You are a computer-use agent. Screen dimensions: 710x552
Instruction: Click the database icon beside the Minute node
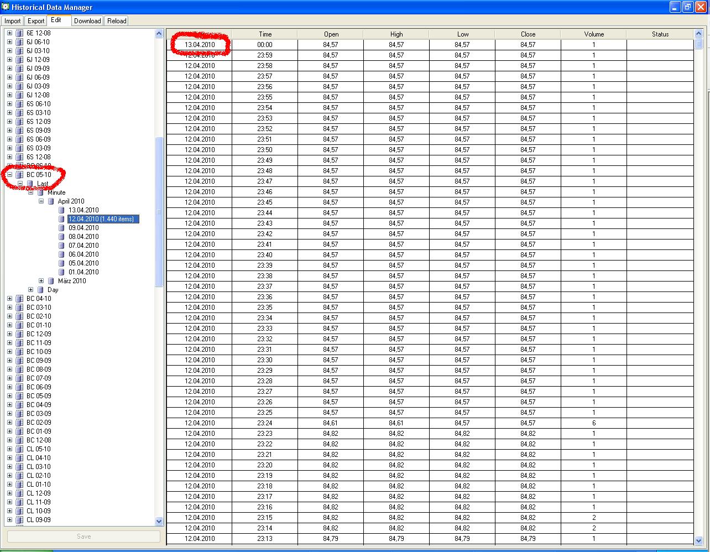(x=40, y=192)
